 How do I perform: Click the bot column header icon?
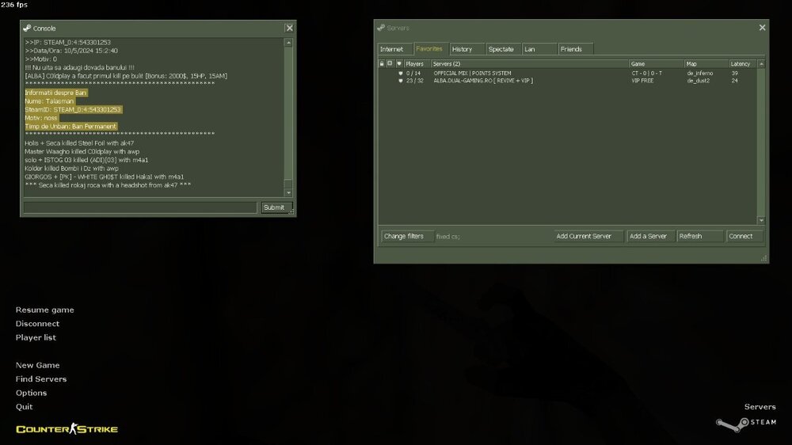[x=390, y=63]
